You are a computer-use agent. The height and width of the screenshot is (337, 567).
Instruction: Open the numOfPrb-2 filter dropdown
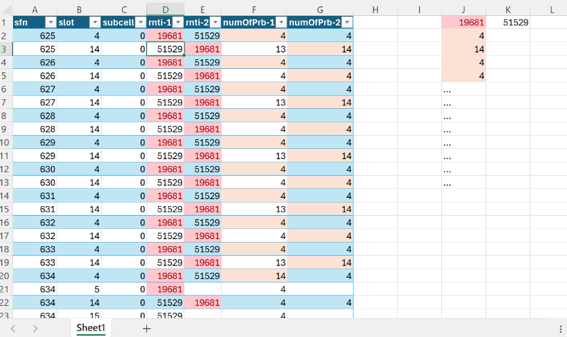tap(347, 22)
